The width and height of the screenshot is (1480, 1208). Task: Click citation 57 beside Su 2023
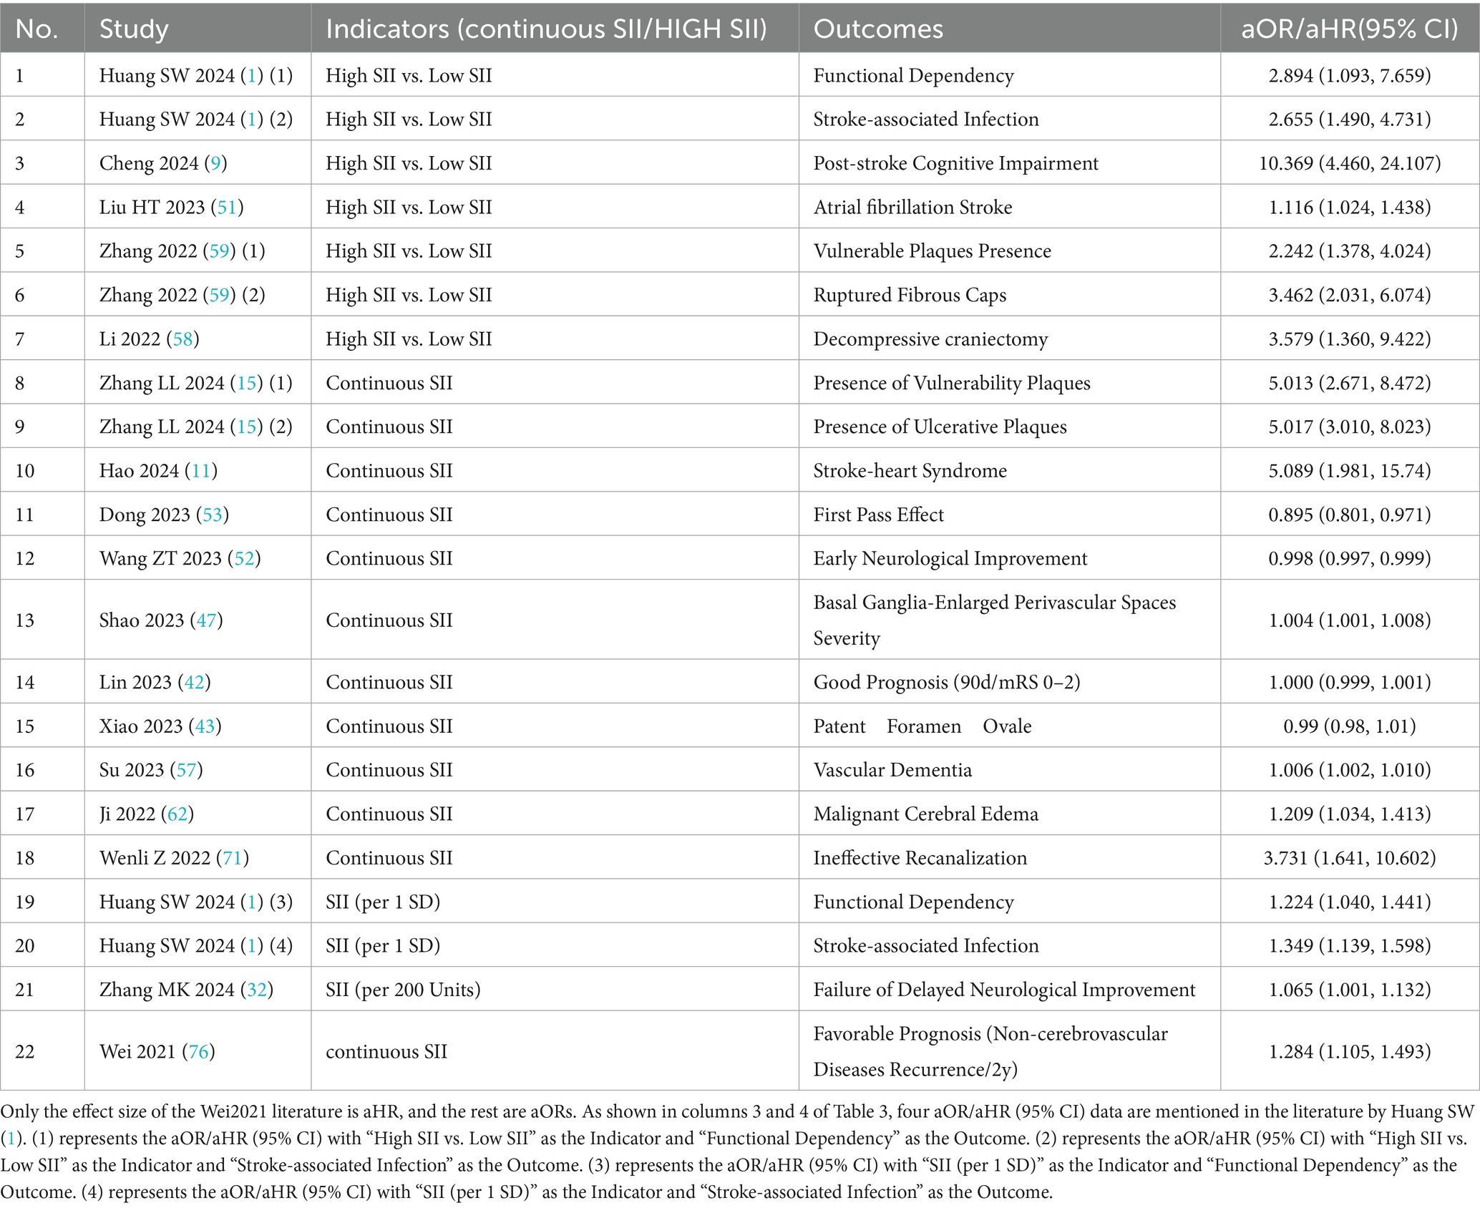coord(186,770)
